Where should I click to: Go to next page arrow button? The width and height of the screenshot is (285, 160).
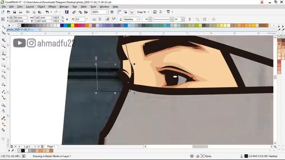pos(35,147)
